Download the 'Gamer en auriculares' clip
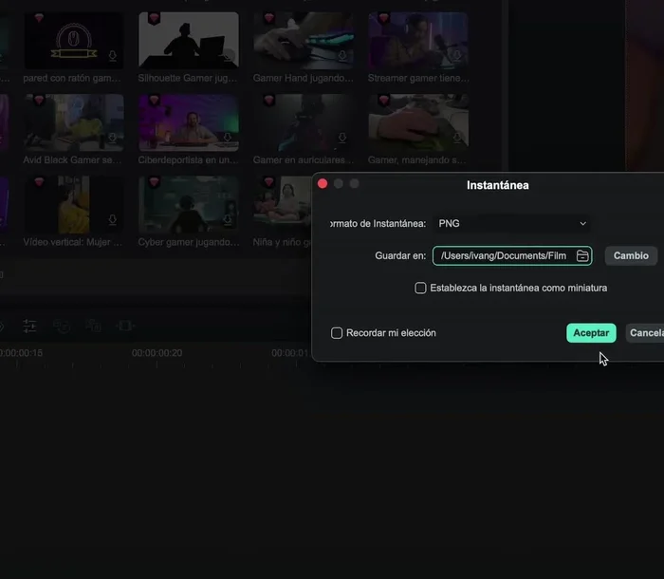The width and height of the screenshot is (664, 579). (x=342, y=138)
